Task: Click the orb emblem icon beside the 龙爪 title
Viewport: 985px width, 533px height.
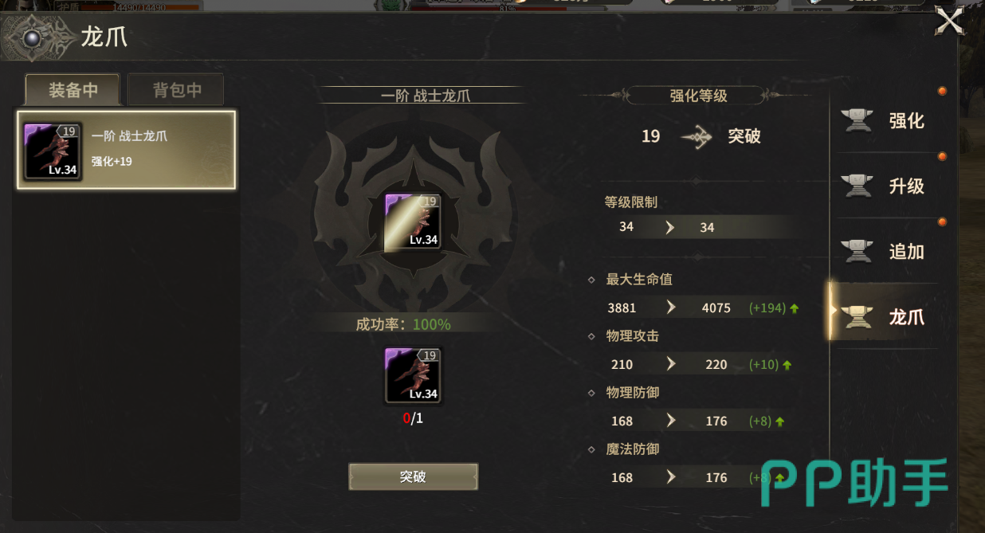Action: coord(33,38)
